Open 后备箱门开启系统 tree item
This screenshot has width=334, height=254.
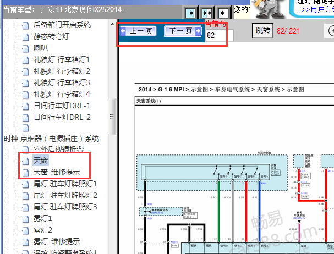coord(62,25)
